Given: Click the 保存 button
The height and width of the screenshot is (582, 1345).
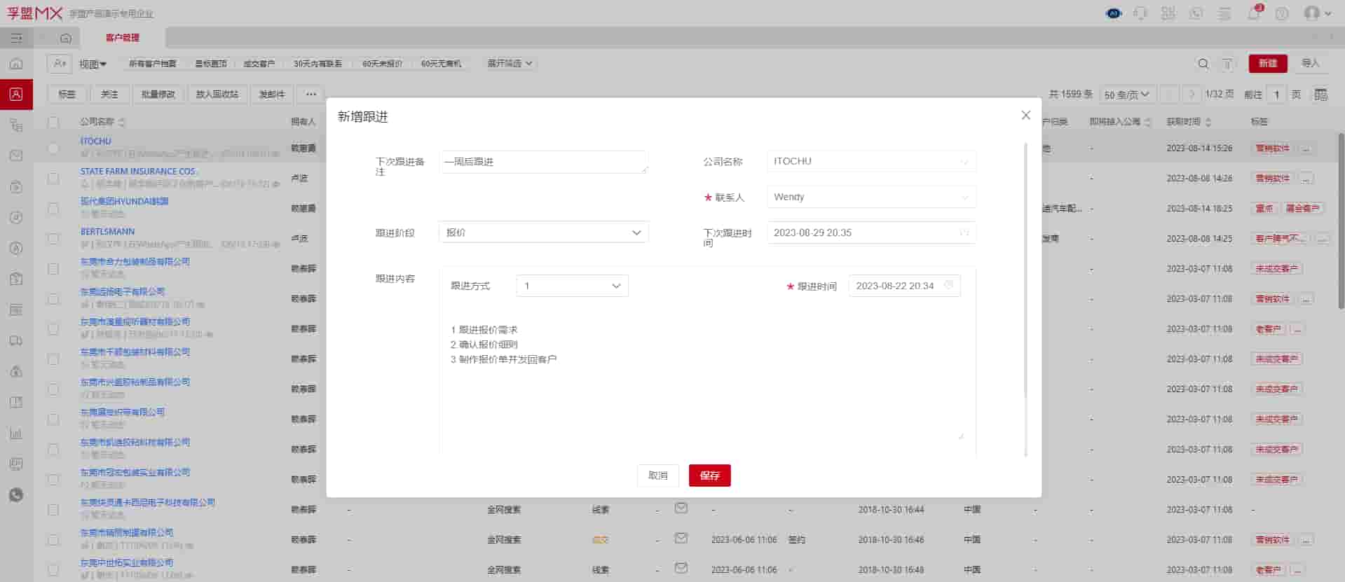Looking at the screenshot, I should [x=709, y=476].
